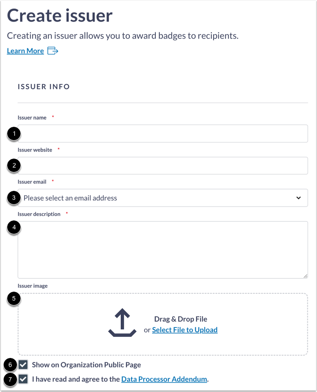Click the Learn More external link icon

pyautogui.click(x=52, y=51)
